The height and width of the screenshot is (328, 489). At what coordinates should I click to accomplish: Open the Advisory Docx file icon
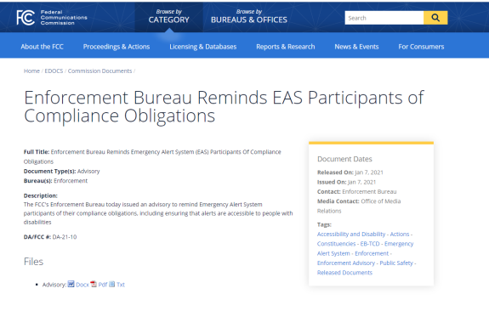71,284
